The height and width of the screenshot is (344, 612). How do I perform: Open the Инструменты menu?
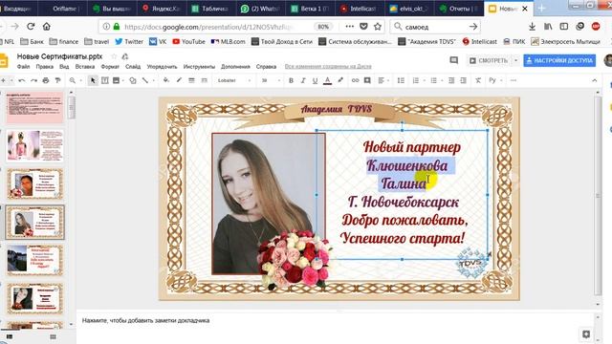[x=199, y=67]
